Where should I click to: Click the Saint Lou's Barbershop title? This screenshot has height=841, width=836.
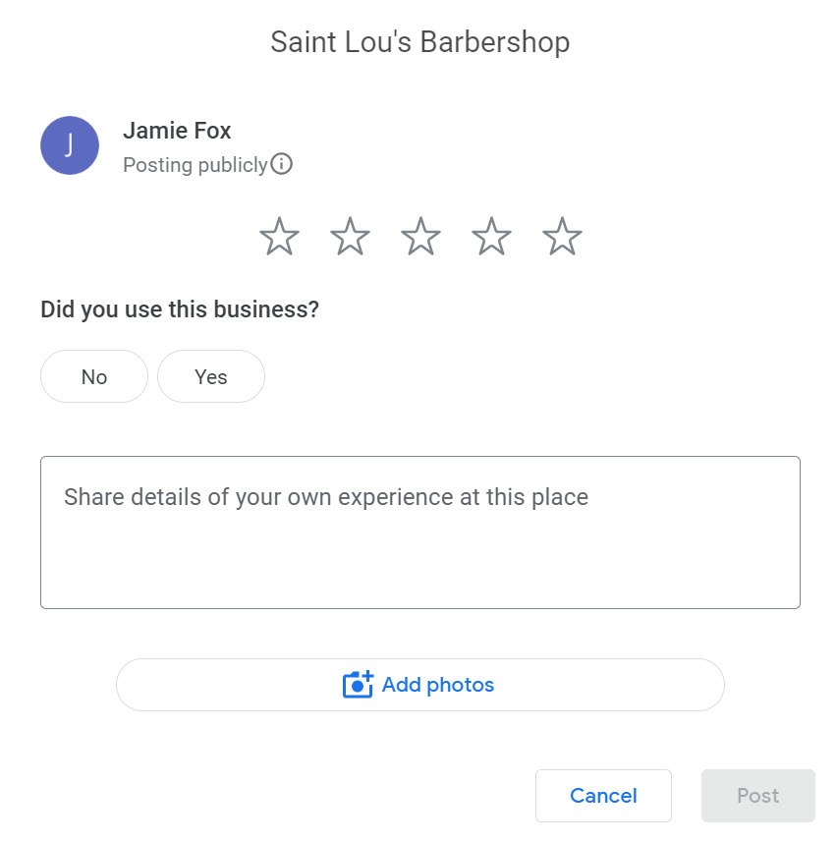pos(419,42)
